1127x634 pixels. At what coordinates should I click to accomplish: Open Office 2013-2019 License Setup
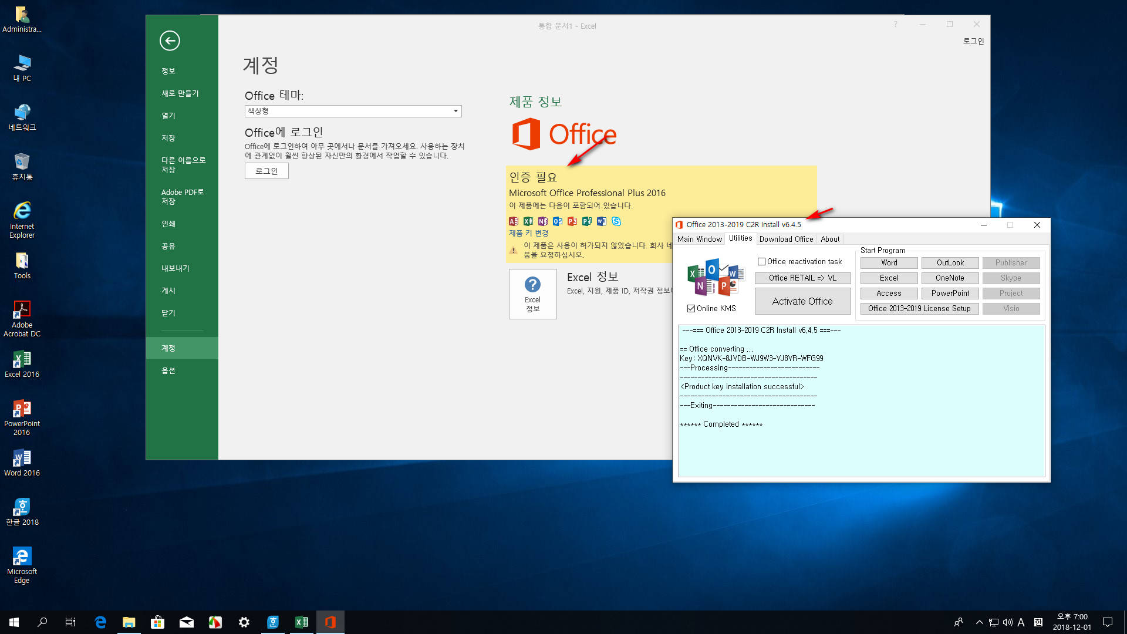click(x=919, y=309)
